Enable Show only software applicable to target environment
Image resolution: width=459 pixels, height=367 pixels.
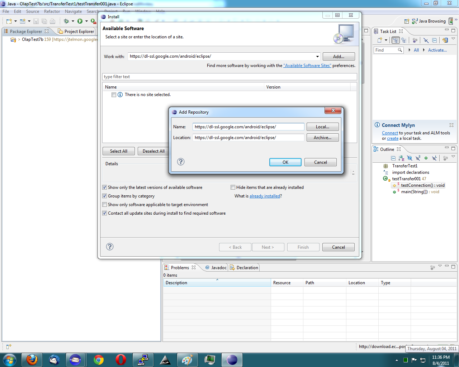tap(104, 204)
